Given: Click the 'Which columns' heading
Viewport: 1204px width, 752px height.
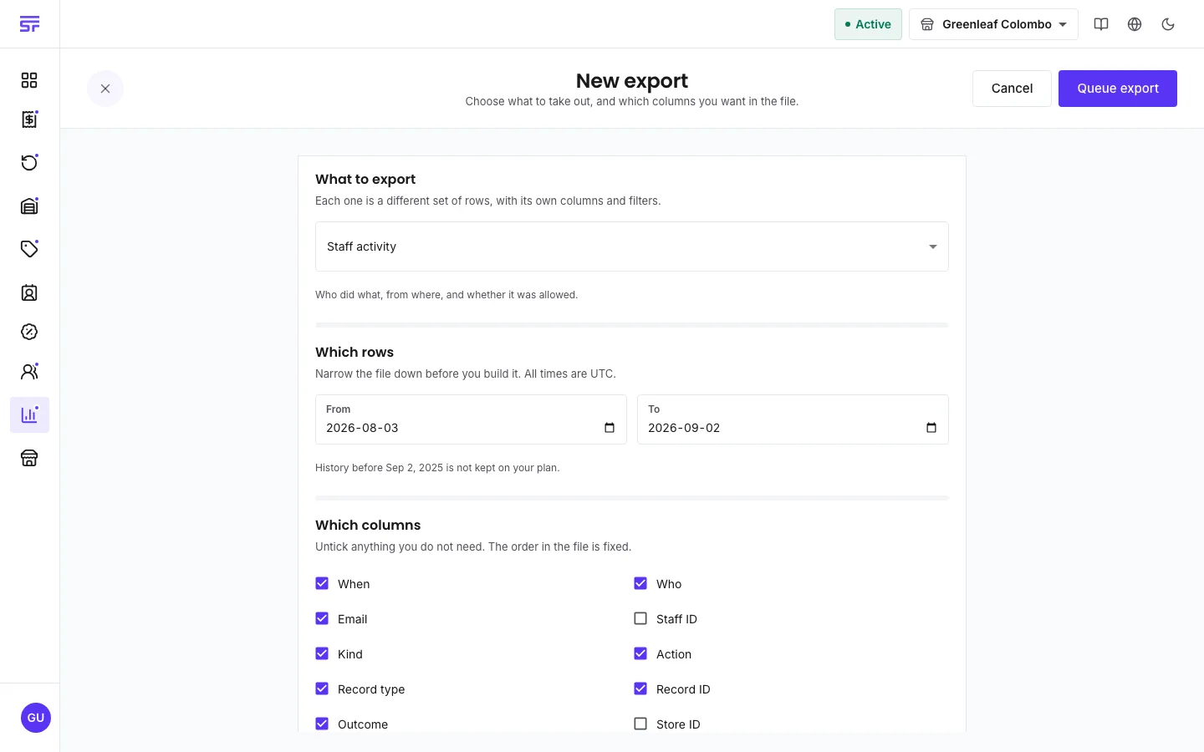Looking at the screenshot, I should pyautogui.click(x=368, y=525).
